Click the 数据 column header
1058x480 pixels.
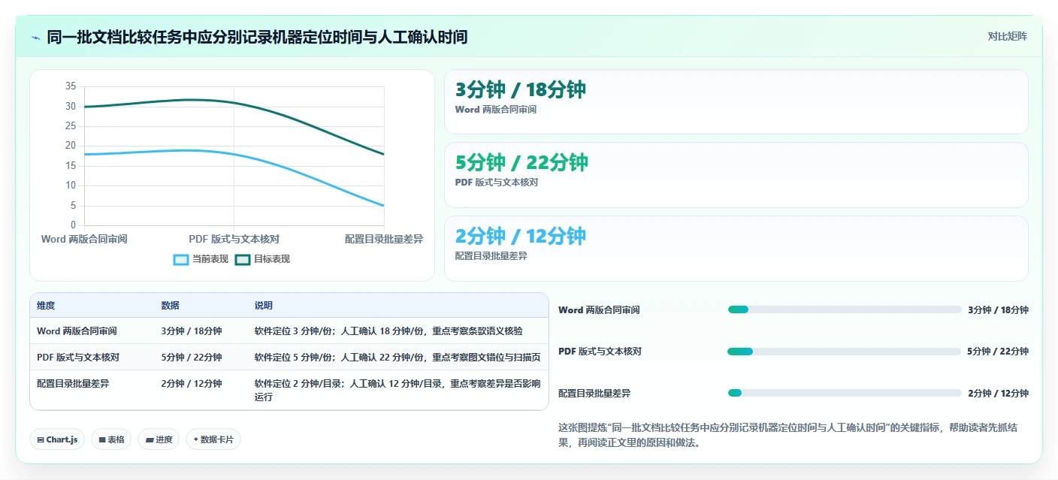[170, 306]
